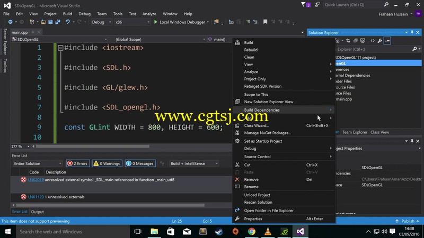This screenshot has height=238, width=424.
Task: Click the Error List horizontal scrollbar
Action: click(x=110, y=205)
